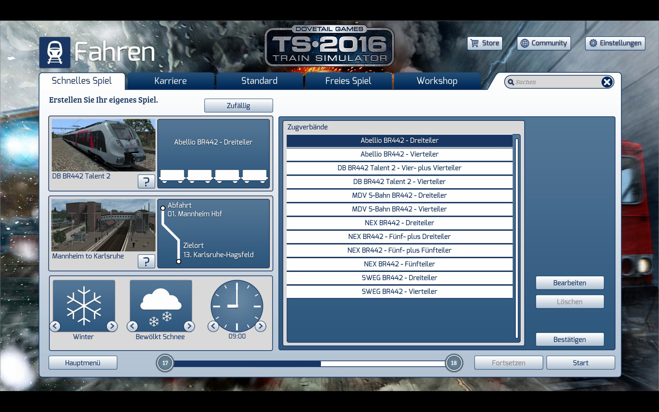Click the Zufällig random button
This screenshot has width=659, height=412.
[x=239, y=106]
